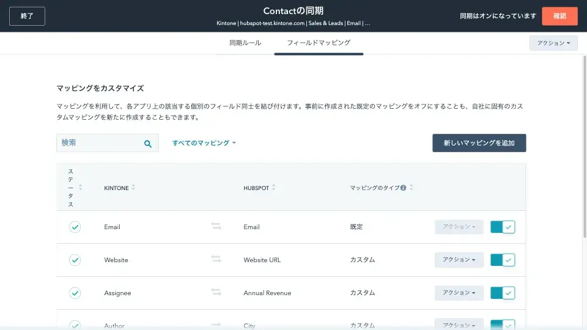587x330 pixels.
Task: Sort by the HUBSPOT column arrows
Action: (x=274, y=188)
